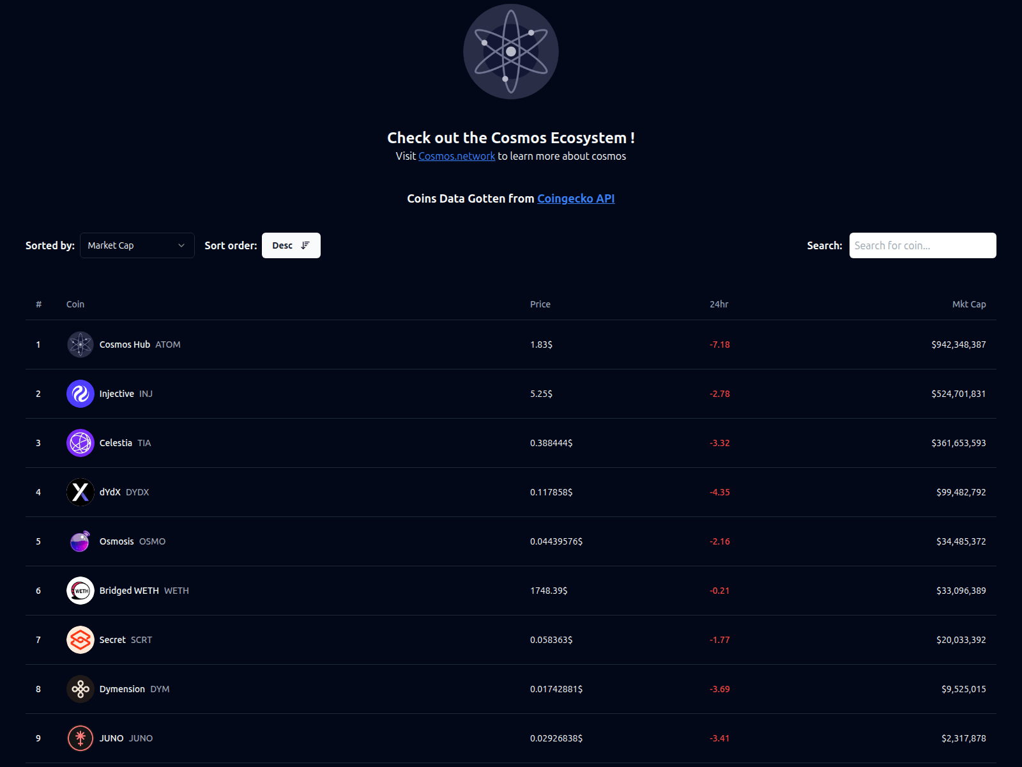Select the Celestia coin name

116,443
